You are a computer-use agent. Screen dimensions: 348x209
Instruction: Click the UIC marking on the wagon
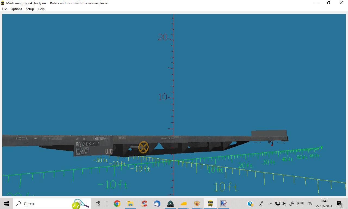[x=109, y=152]
